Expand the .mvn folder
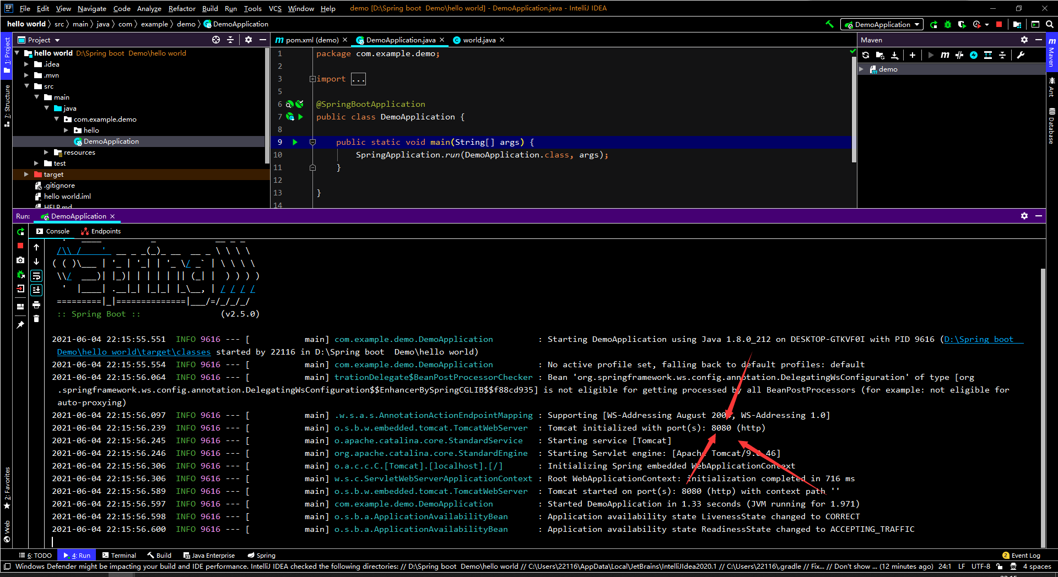The width and height of the screenshot is (1058, 577). click(26, 75)
